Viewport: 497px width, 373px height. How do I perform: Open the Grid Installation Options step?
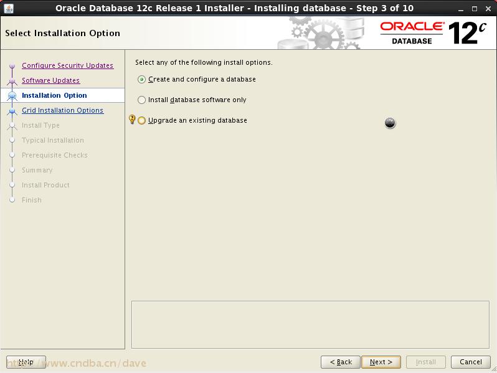point(63,110)
